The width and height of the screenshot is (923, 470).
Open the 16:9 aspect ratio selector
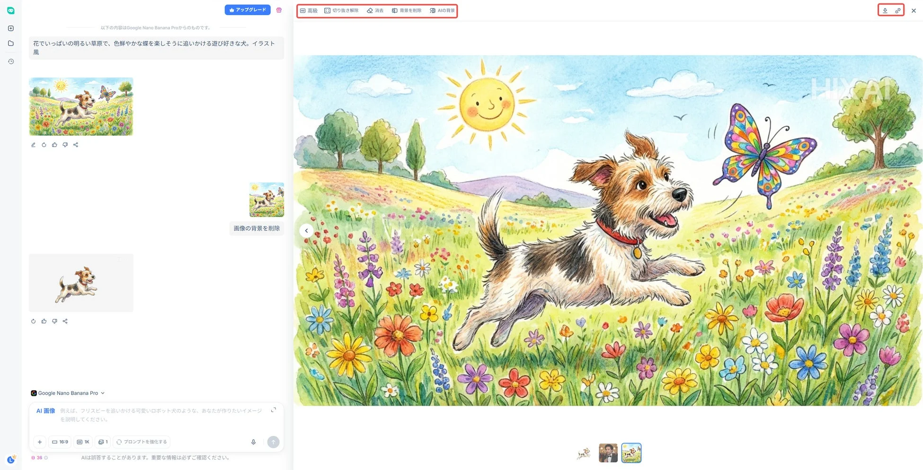60,442
